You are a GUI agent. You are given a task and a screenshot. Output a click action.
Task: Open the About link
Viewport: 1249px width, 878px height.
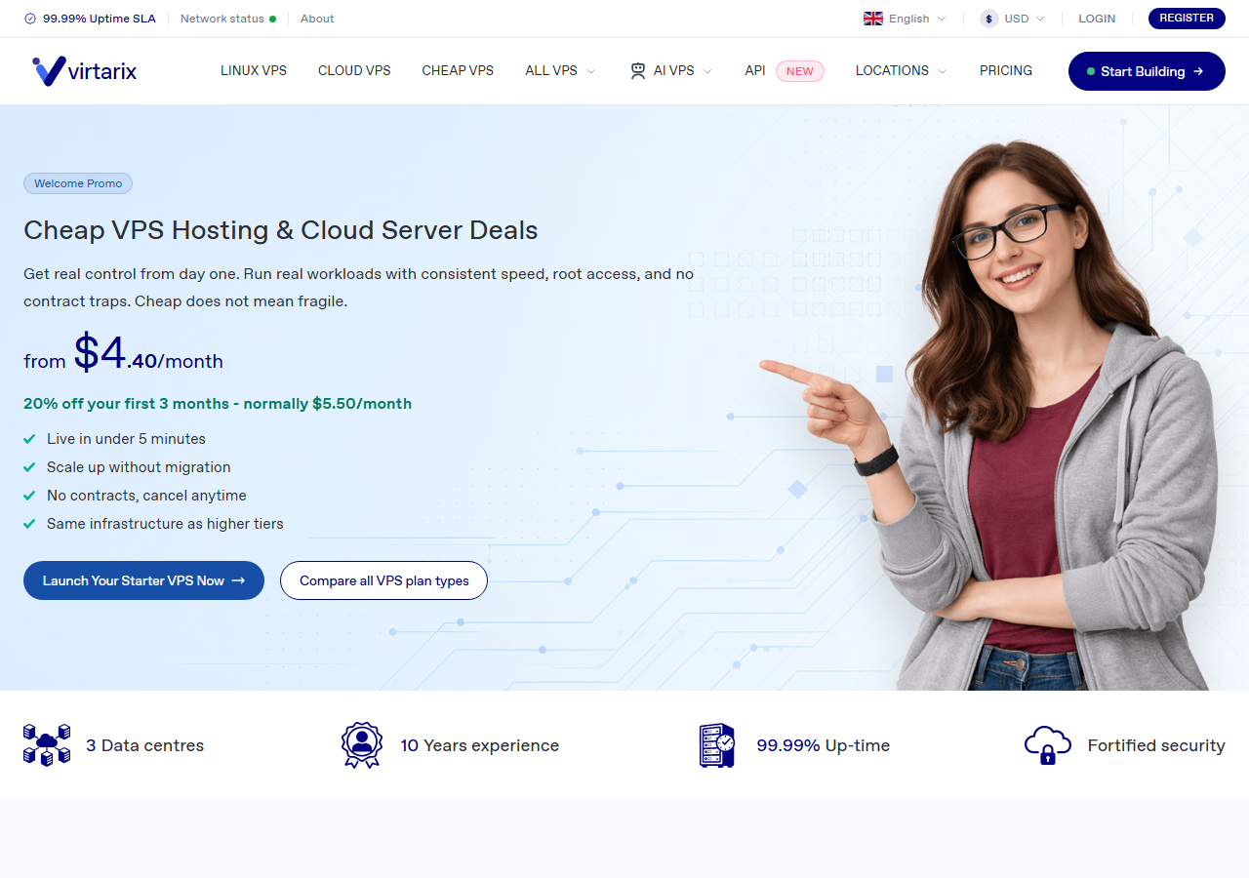tap(317, 19)
